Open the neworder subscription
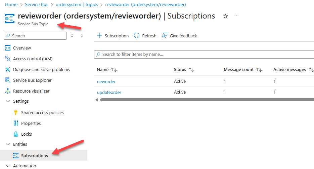 point(106,81)
